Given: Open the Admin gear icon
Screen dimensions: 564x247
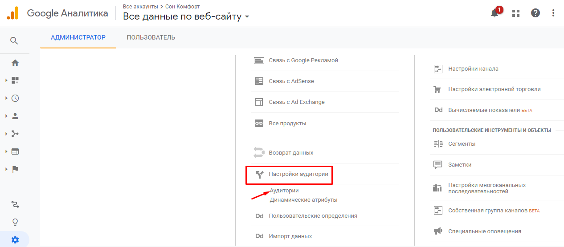Looking at the screenshot, I should 15,240.
